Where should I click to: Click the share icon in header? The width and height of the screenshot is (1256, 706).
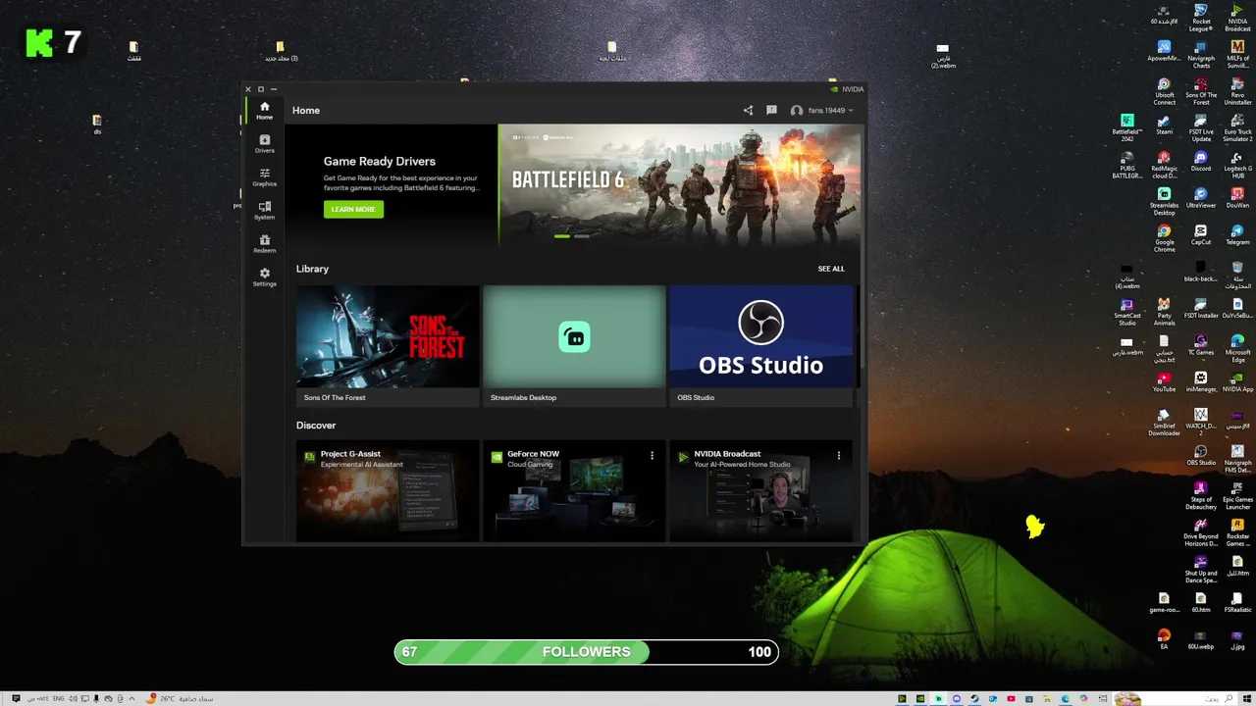[x=748, y=111]
